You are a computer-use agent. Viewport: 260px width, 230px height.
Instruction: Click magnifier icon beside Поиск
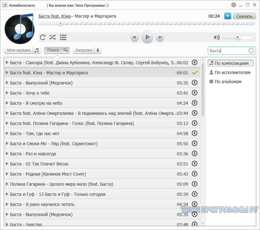pyautogui.click(x=66, y=50)
